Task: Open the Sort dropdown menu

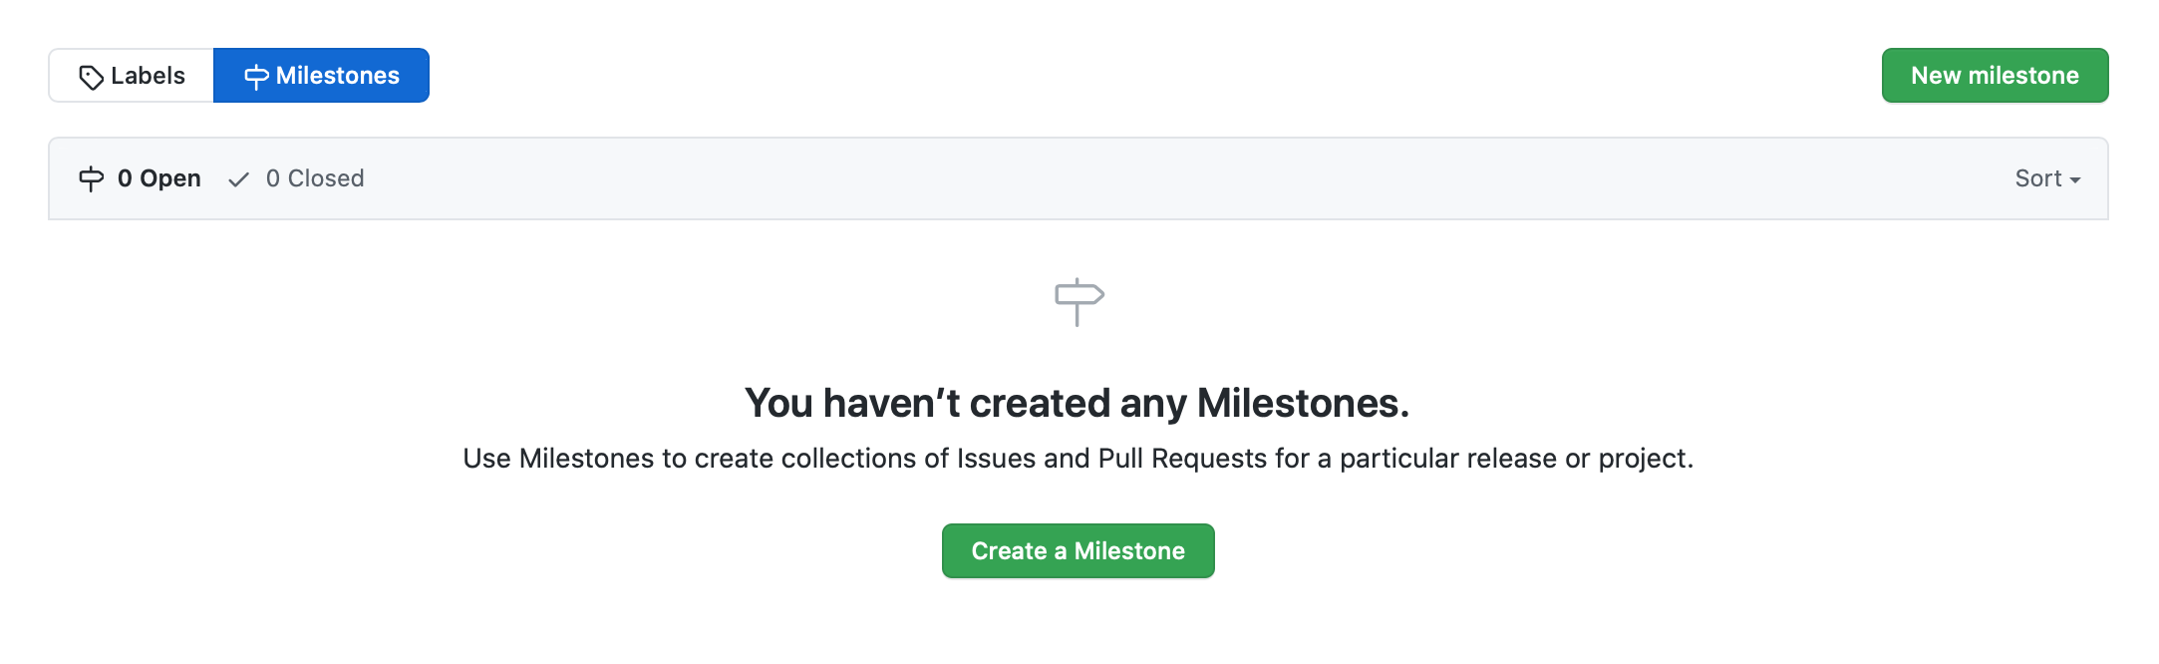Action: (2047, 178)
